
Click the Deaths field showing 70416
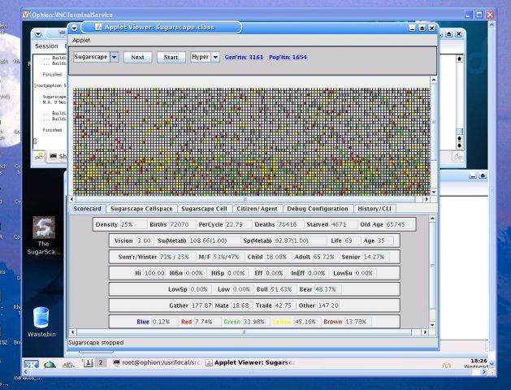290,224
